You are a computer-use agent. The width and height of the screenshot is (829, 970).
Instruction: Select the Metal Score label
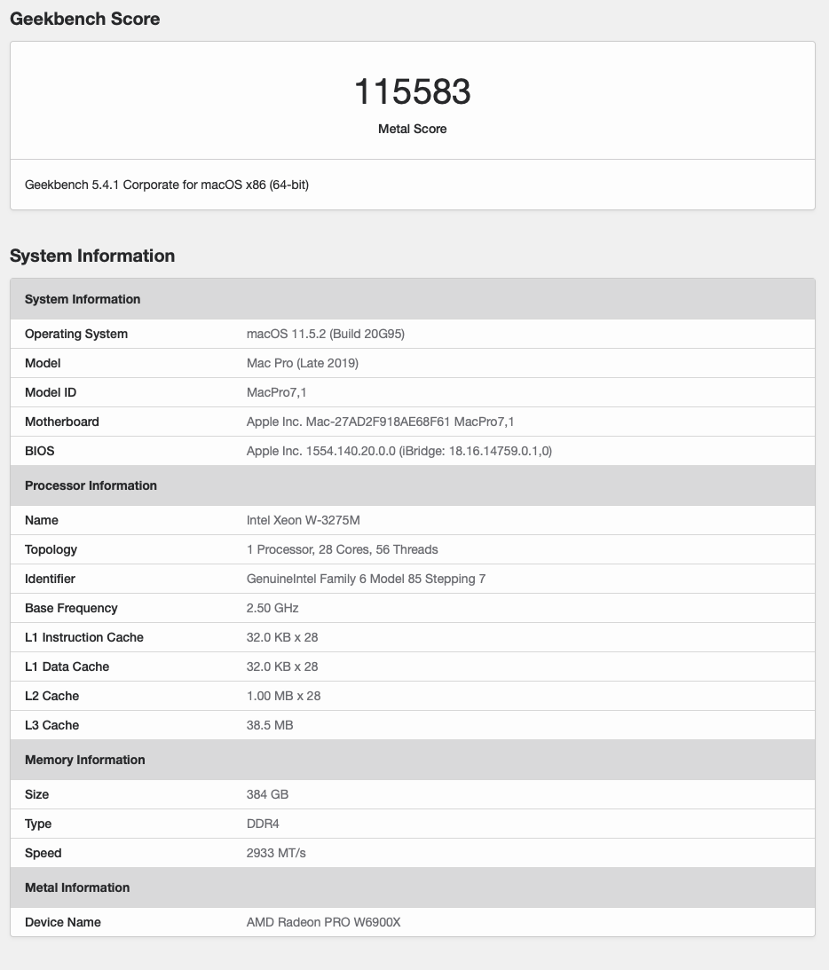coord(412,129)
